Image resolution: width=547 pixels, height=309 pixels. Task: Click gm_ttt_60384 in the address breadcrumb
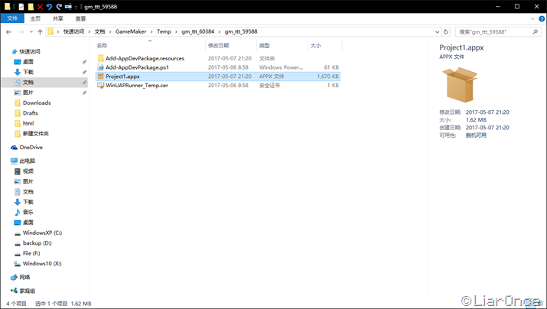click(198, 31)
